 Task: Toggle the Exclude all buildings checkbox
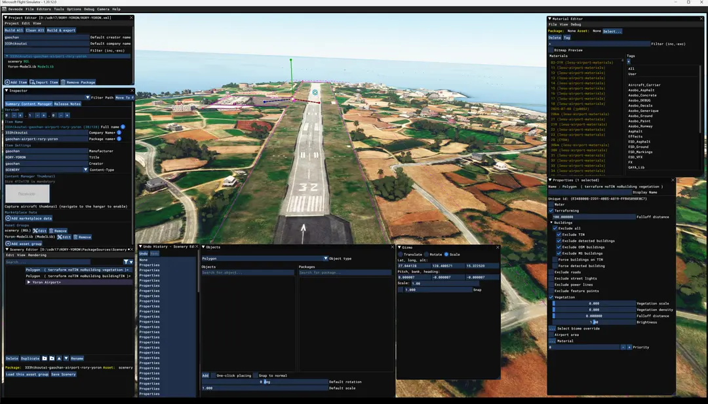(555, 229)
